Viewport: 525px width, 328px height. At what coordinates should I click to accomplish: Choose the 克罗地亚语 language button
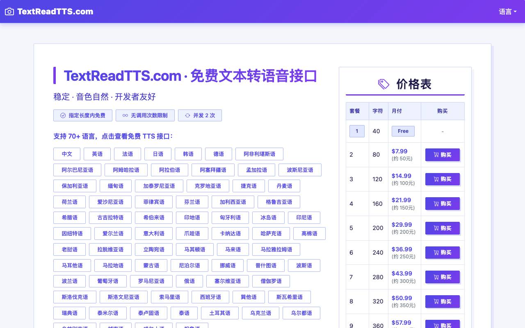tap(208, 186)
